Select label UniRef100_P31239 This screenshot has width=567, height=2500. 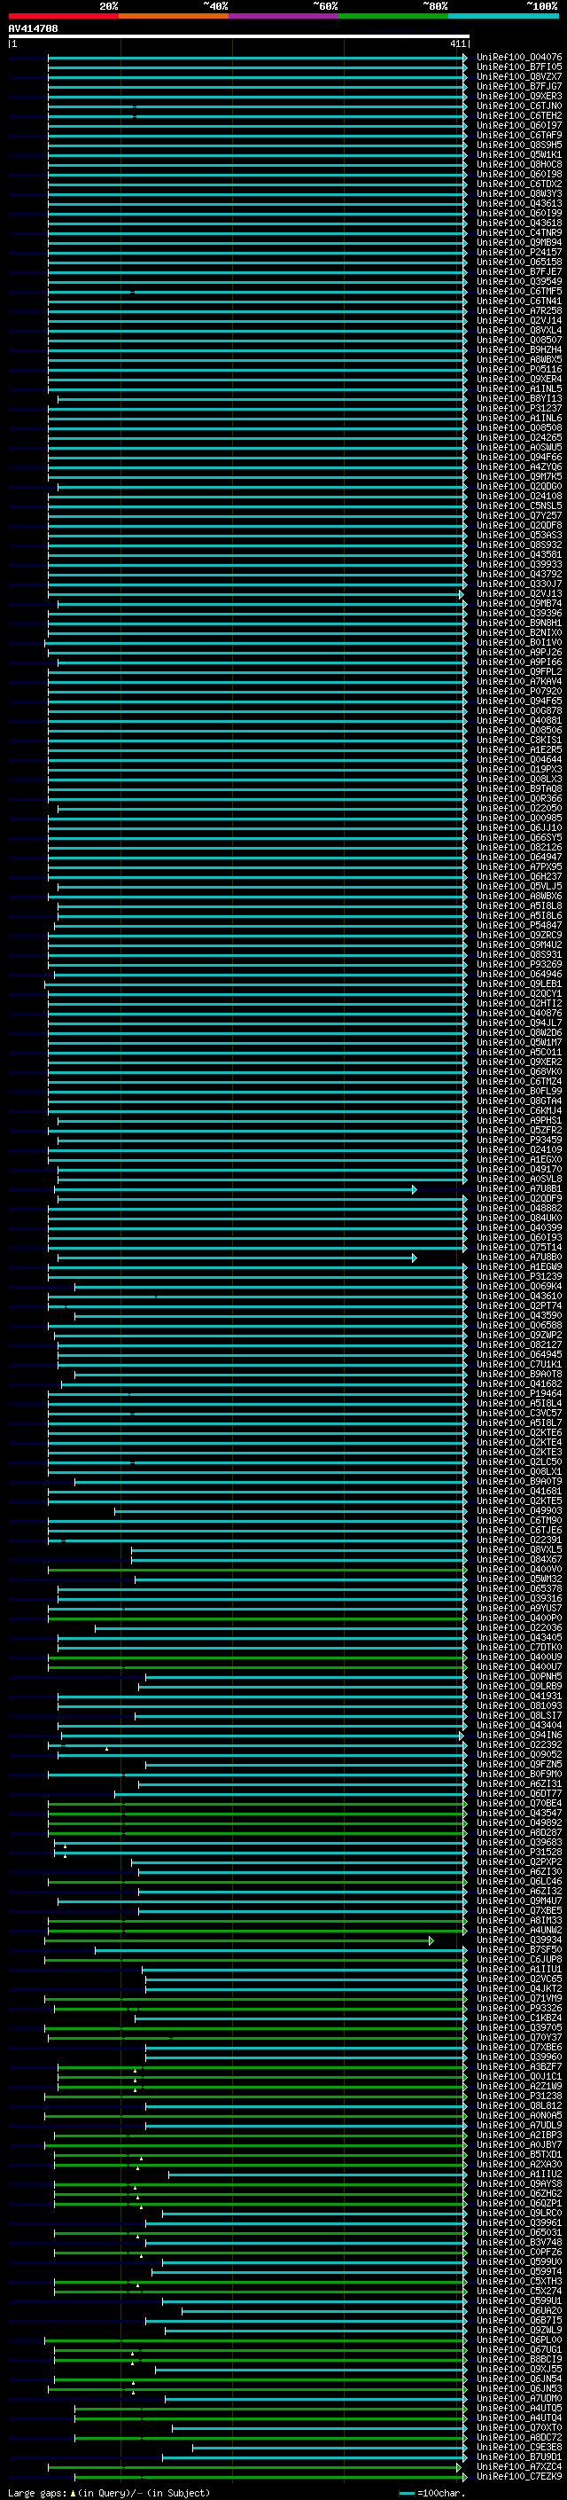click(x=518, y=1276)
